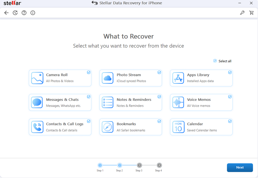Click the Next button

tap(240, 167)
